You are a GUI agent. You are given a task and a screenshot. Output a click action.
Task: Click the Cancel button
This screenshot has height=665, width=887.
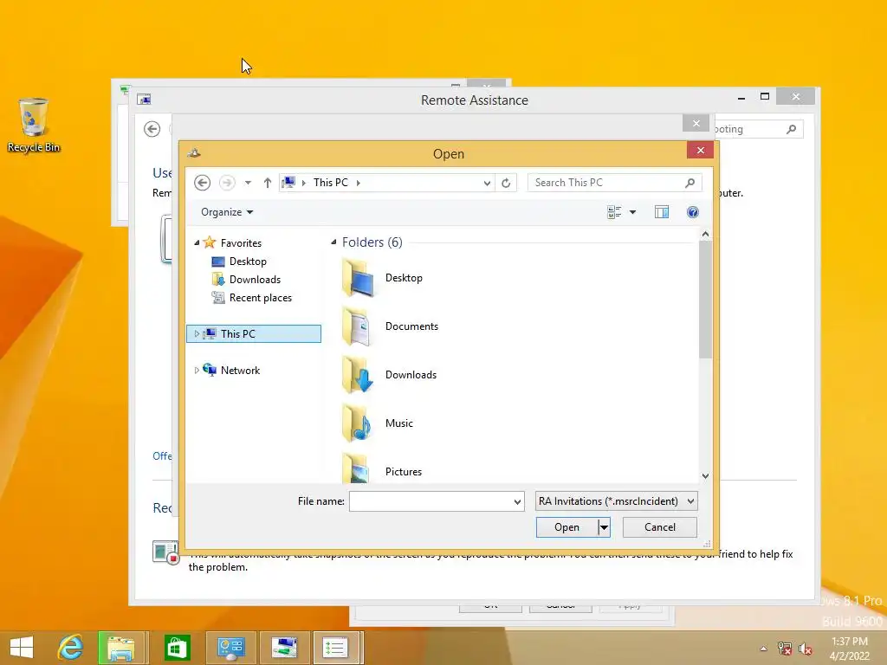(x=659, y=527)
